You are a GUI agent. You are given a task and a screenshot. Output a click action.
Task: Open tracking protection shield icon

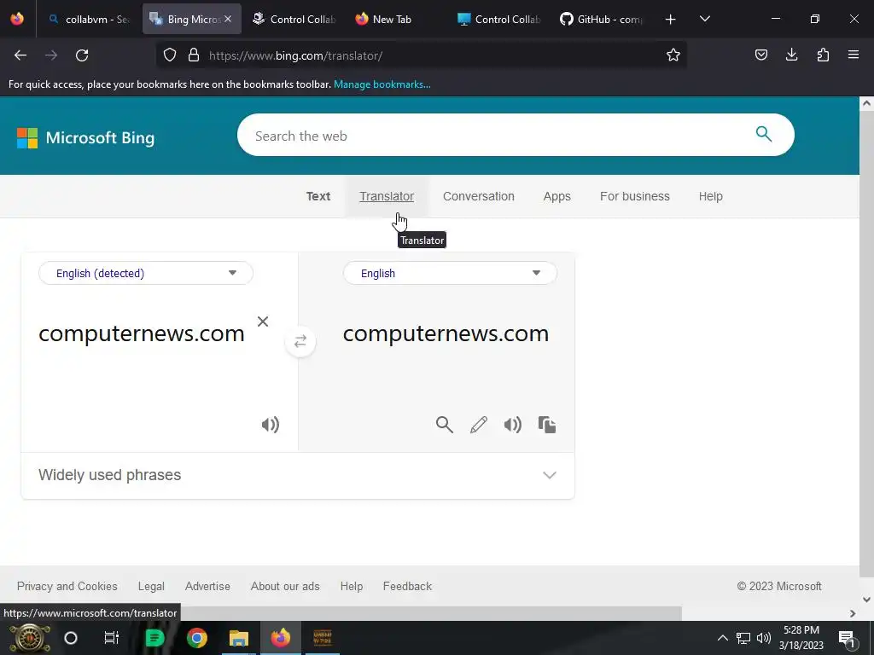(170, 55)
